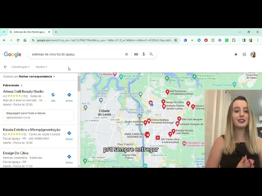This screenshot has width=262, height=196.
Task: Toggle dark theme with the sun icon
Action: [236, 54]
